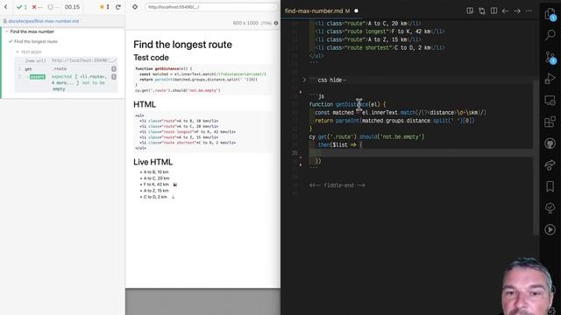This screenshot has width=561, height=315.
Task: Click 'Find the longest route' page heading
Action: pyautogui.click(x=182, y=45)
